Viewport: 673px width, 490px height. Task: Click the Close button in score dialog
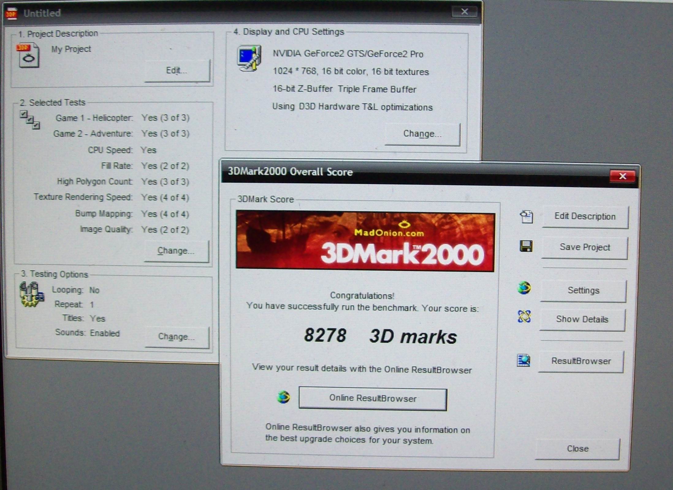(578, 449)
